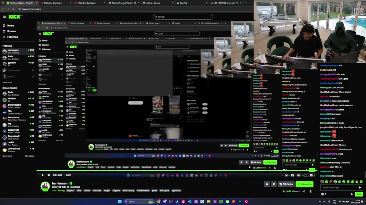Open player settings gear

click(311, 175)
